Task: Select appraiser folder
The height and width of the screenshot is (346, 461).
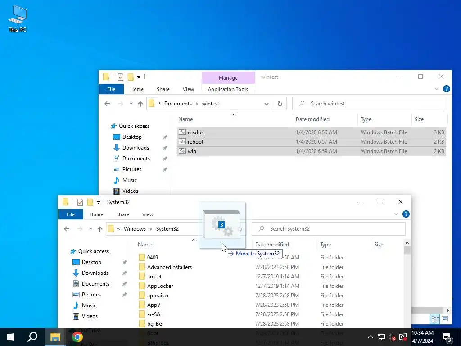Action: (158, 296)
